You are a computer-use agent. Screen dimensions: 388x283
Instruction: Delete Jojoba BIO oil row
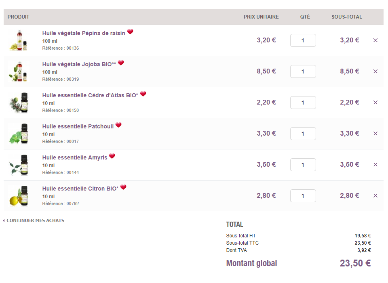point(375,71)
